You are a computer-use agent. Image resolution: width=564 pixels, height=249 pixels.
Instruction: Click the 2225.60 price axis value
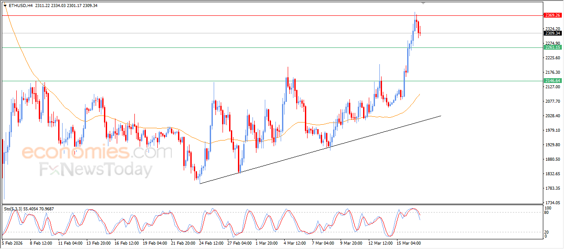[x=552, y=58]
